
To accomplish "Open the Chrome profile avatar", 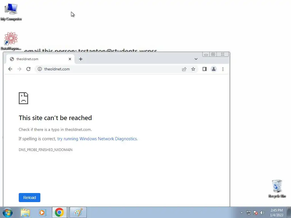I will coord(214,69).
